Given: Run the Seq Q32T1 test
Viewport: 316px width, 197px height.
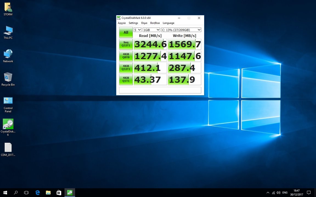Looking at the screenshot, I should [x=126, y=44].
